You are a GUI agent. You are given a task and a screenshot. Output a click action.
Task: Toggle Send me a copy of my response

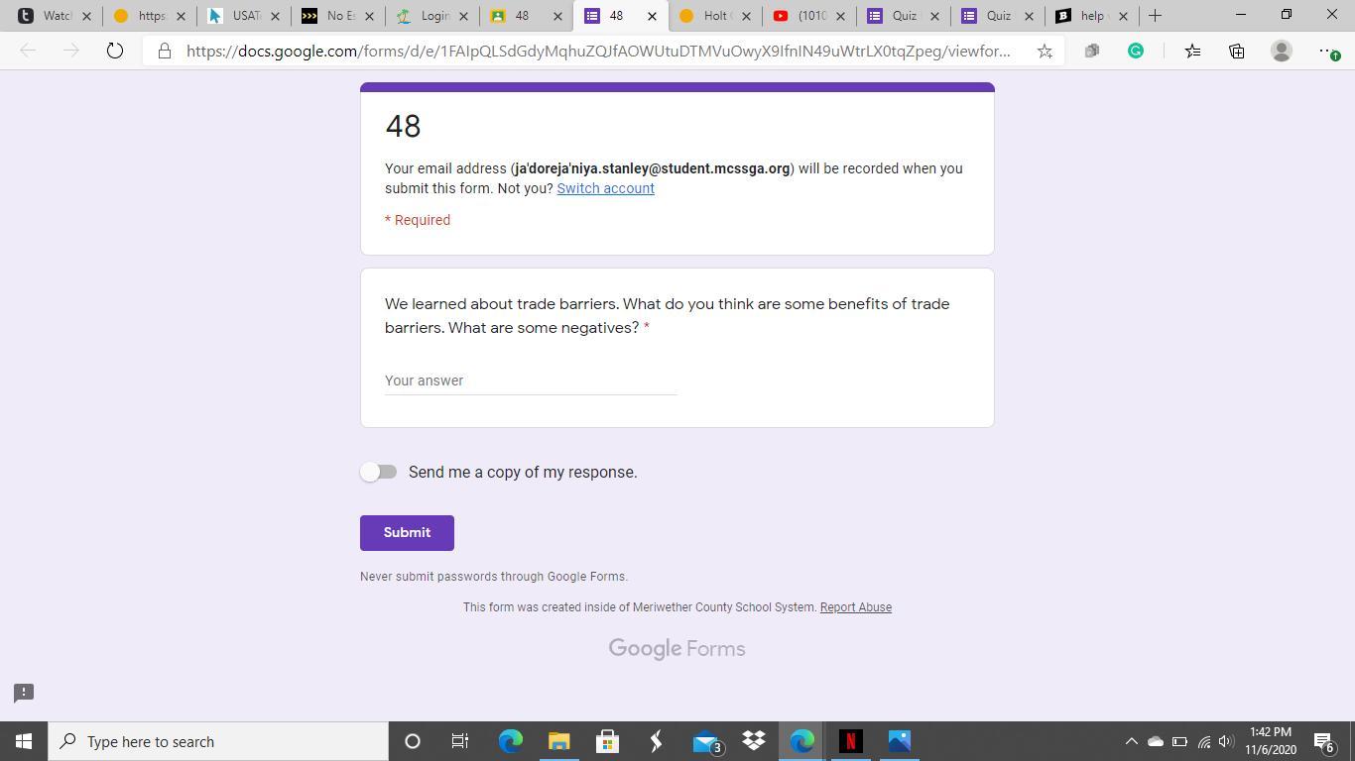click(379, 472)
